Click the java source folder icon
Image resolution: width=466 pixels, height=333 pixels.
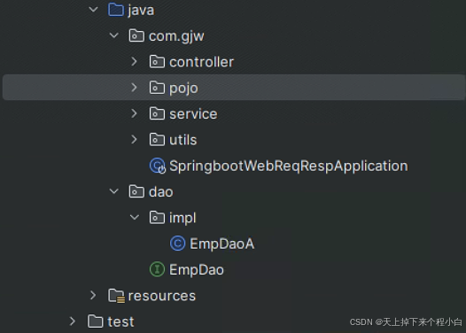coord(116,10)
